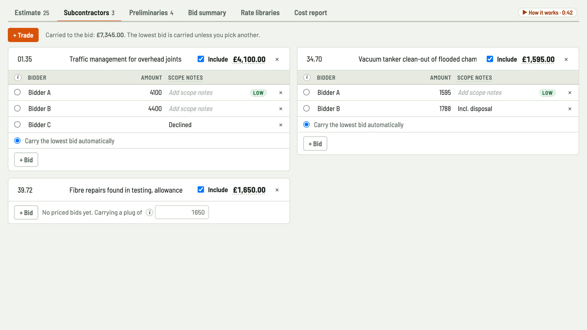Image resolution: width=587 pixels, height=330 pixels.
Task: Delete Bidder B row with amount 4400
Action: 281,109
